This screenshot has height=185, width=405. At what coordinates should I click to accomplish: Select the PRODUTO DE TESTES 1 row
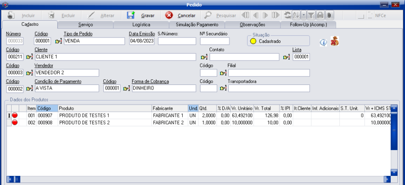[198, 115]
